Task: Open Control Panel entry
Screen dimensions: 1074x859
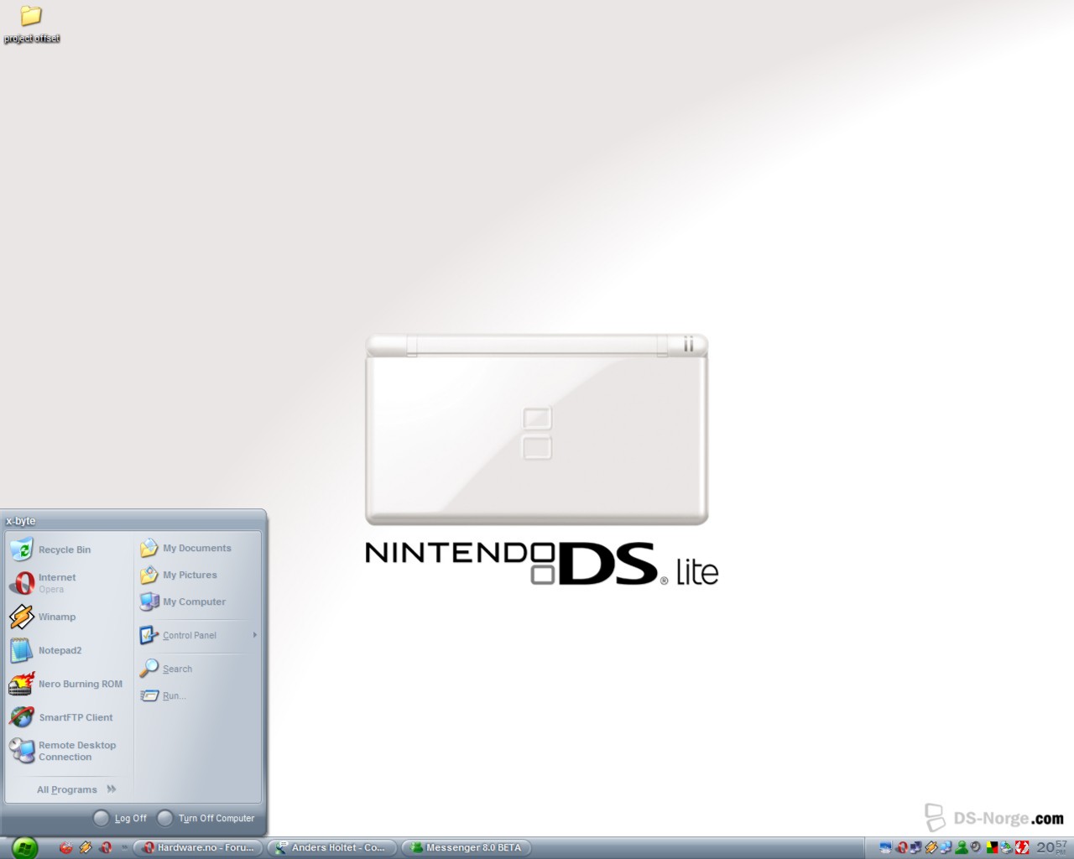Action: [x=198, y=635]
